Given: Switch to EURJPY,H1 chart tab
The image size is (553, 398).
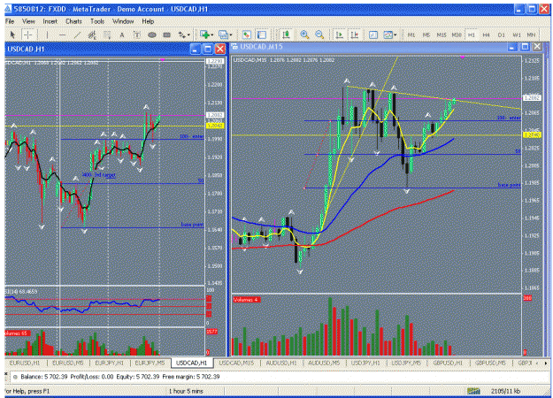Looking at the screenshot, I should (x=109, y=363).
